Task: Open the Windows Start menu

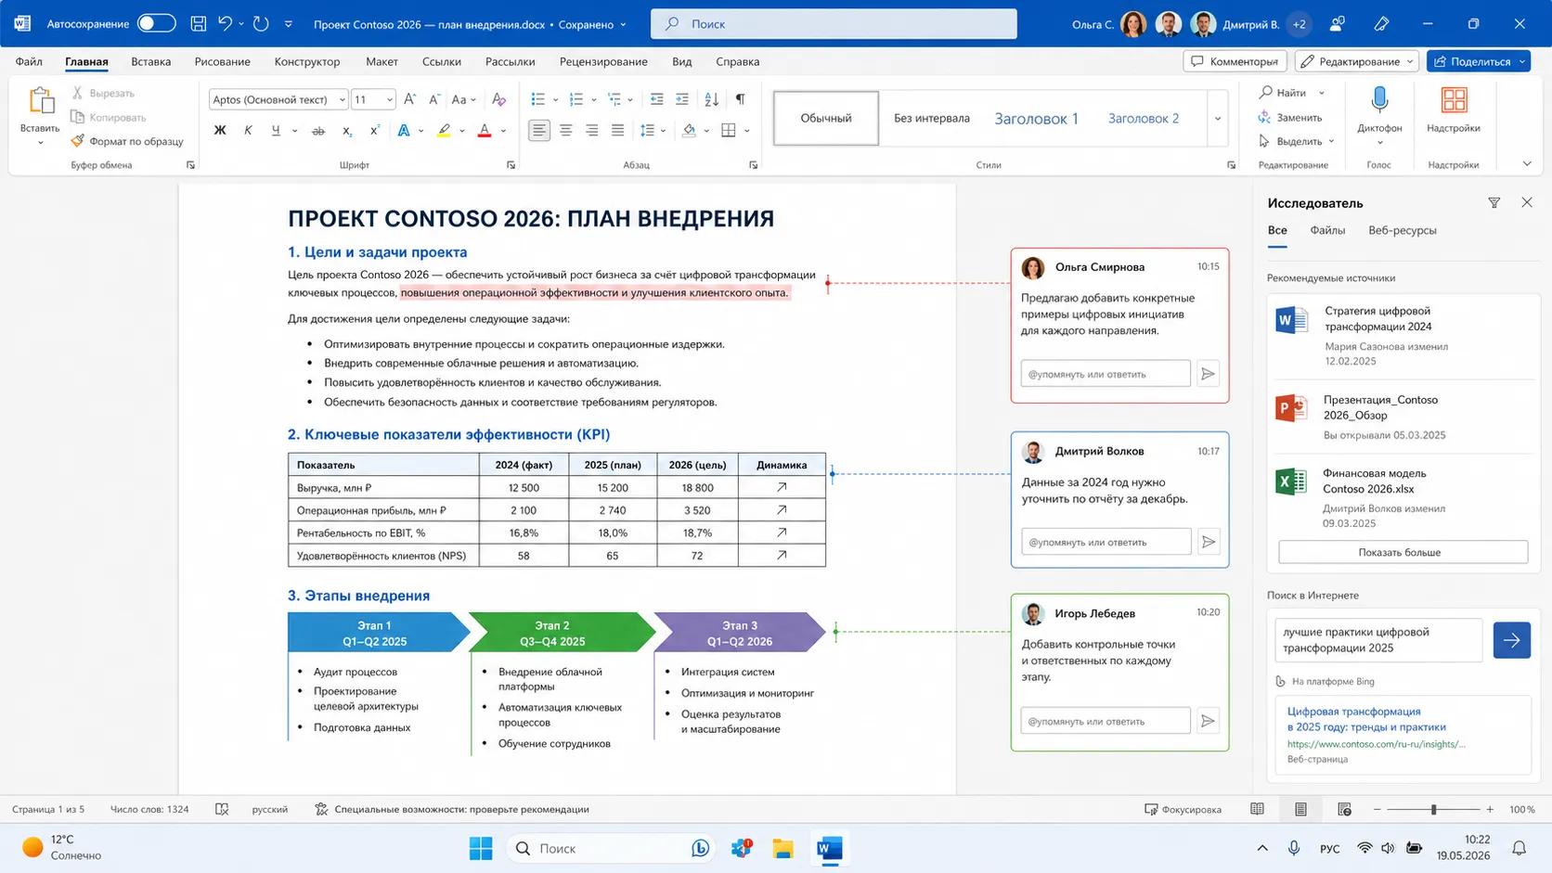Action: click(481, 848)
